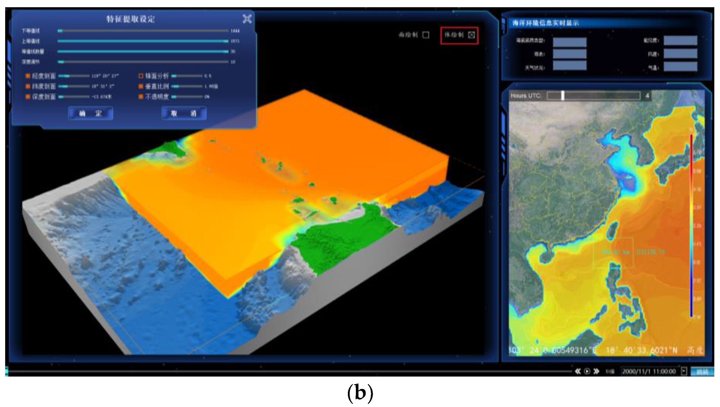Click the 气温 temperature value field

point(680,67)
